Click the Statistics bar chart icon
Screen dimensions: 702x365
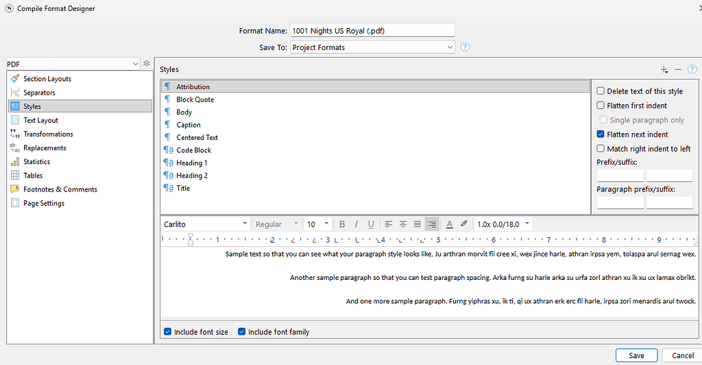(15, 162)
